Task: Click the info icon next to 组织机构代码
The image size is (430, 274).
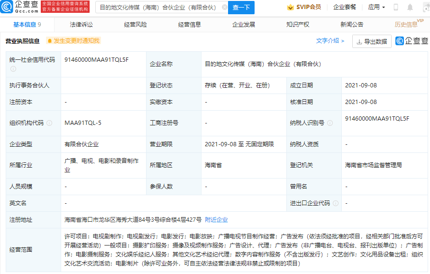Action: [x=49, y=123]
